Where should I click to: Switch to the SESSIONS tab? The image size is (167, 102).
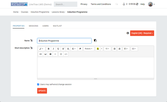click(x=34, y=26)
